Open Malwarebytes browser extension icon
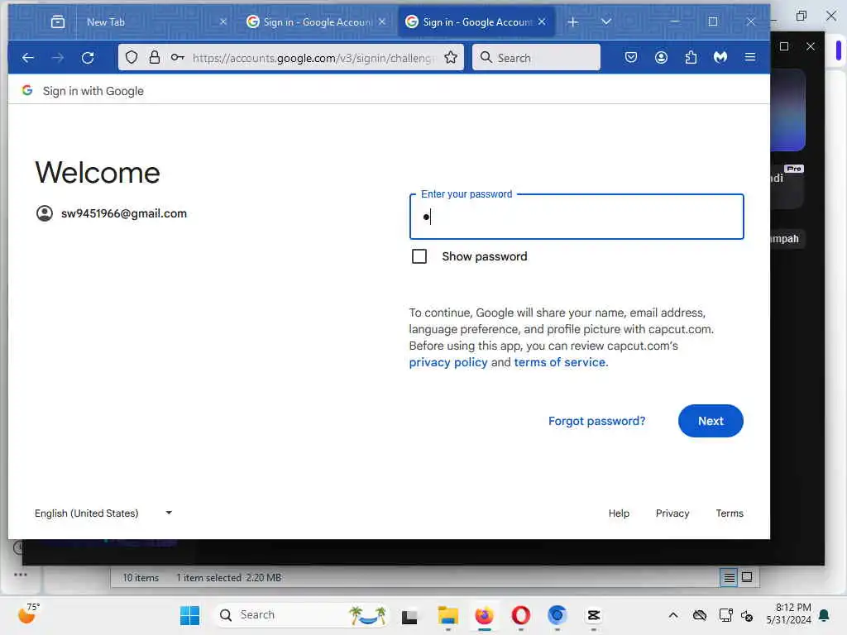 720,57
